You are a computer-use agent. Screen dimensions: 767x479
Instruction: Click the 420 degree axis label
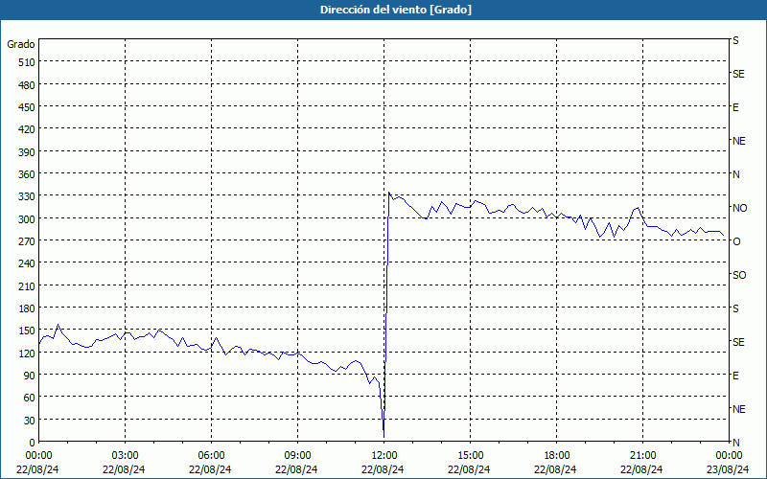pyautogui.click(x=27, y=129)
